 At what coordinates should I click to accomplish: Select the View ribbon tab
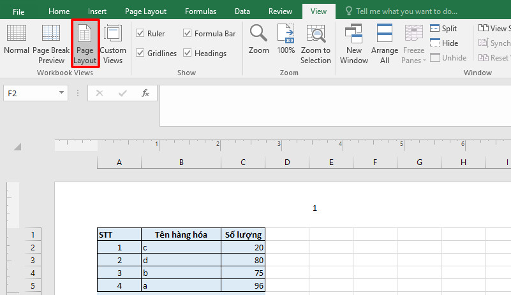coord(318,11)
